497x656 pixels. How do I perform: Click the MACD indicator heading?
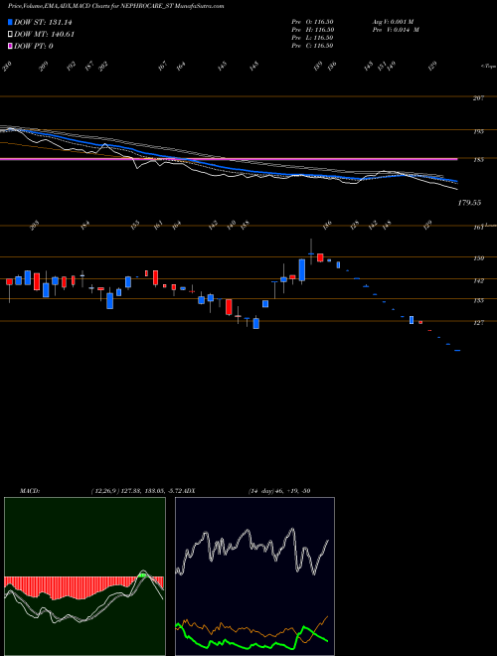click(x=29, y=491)
